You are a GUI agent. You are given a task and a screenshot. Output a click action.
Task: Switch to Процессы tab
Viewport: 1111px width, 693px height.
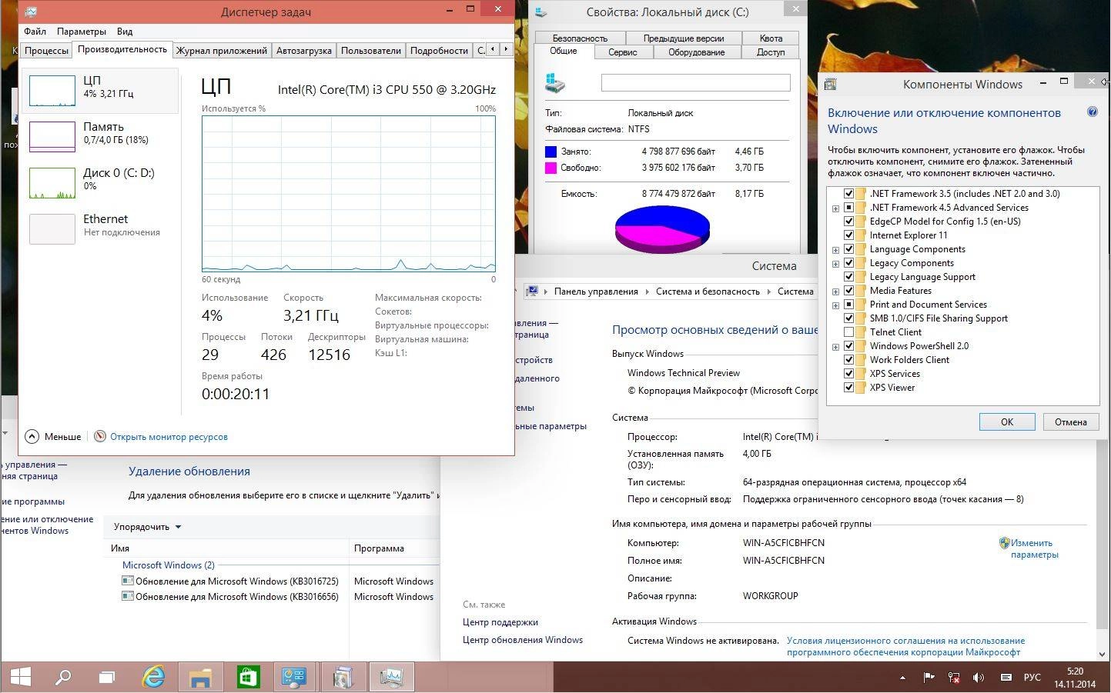(x=46, y=50)
